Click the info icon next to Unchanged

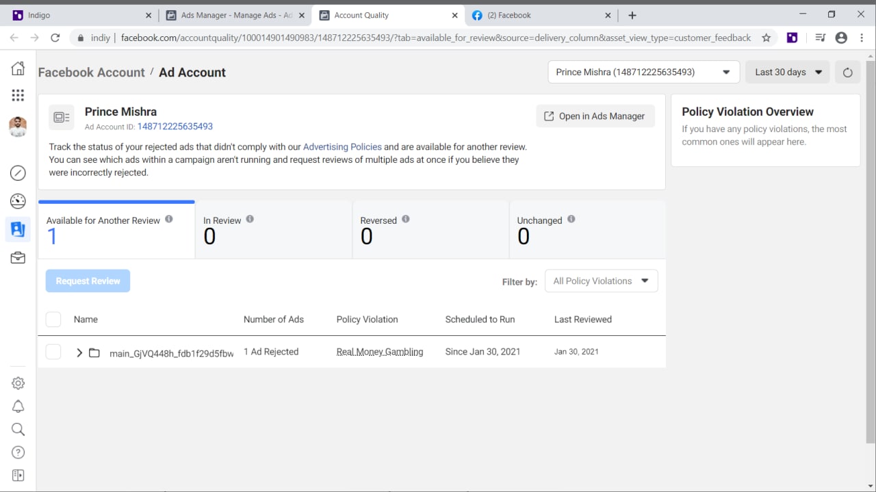coord(571,219)
